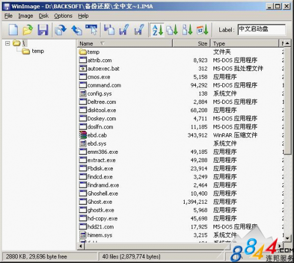Click the Label text field
Image resolution: width=294 pixels, height=263 pixels.
(x=262, y=30)
